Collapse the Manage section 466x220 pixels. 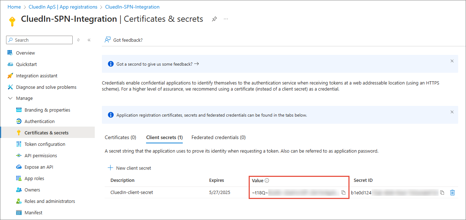[x=10, y=98]
